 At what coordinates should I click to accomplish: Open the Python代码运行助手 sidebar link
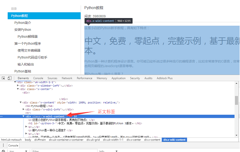(32, 57)
